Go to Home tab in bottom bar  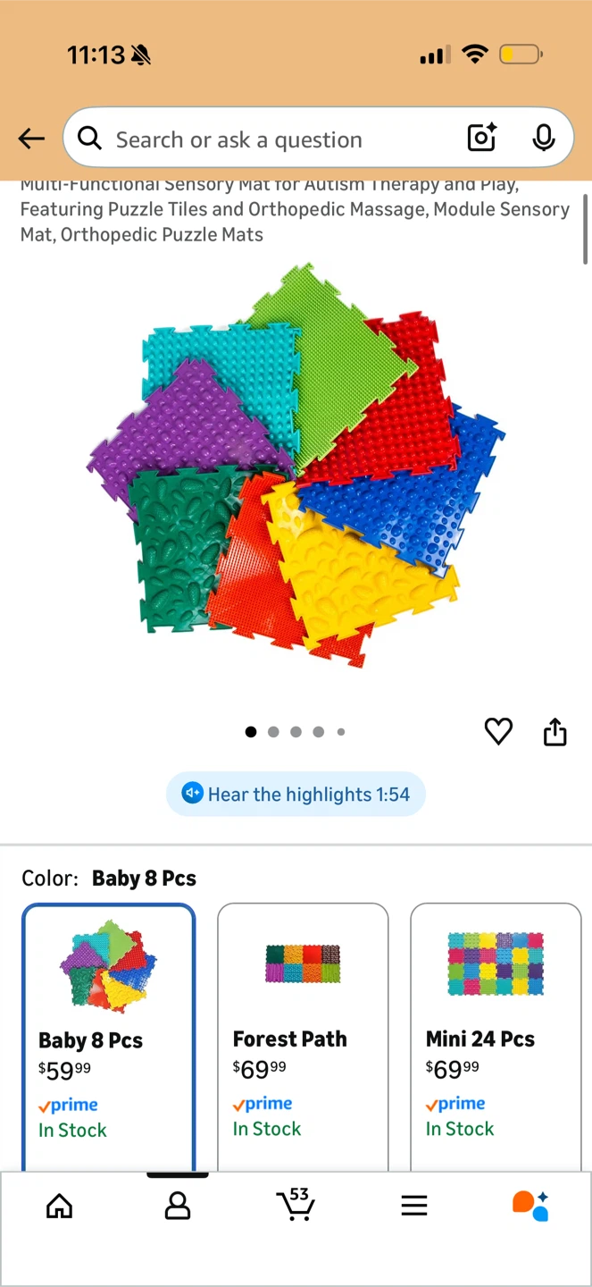[x=59, y=1207]
